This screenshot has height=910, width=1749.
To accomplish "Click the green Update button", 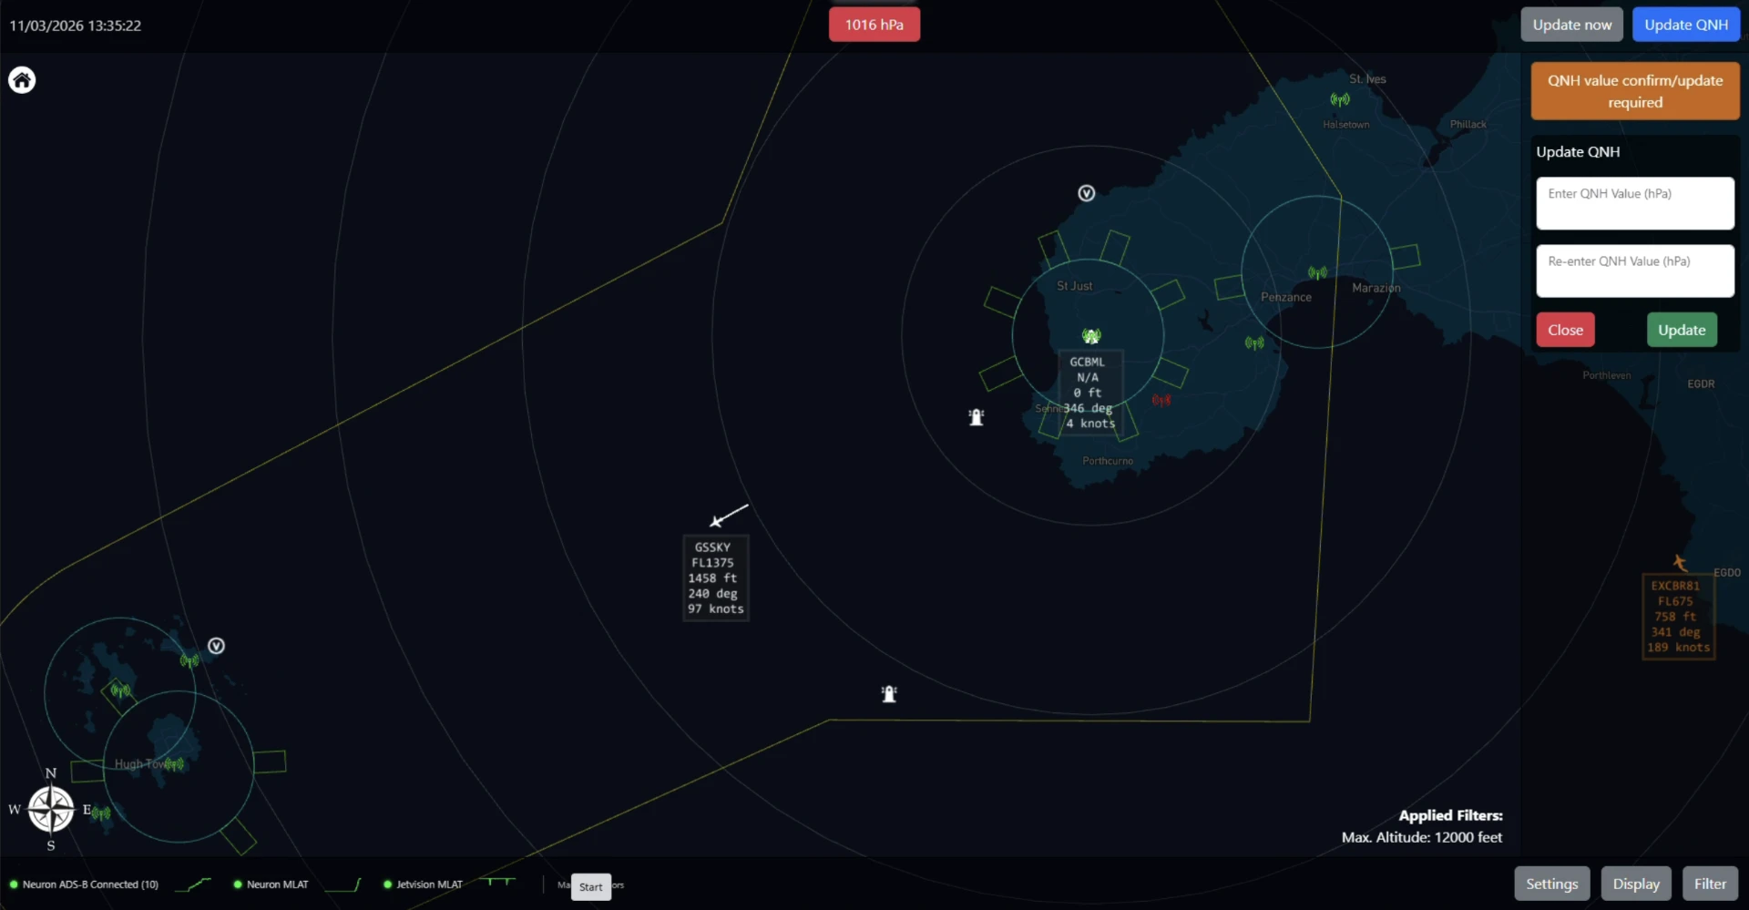I will (1682, 330).
